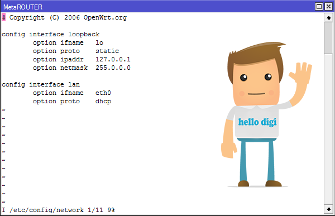This screenshot has height=216, width=335.
Task: Click the 'dhcp' proto value
Action: [103, 101]
